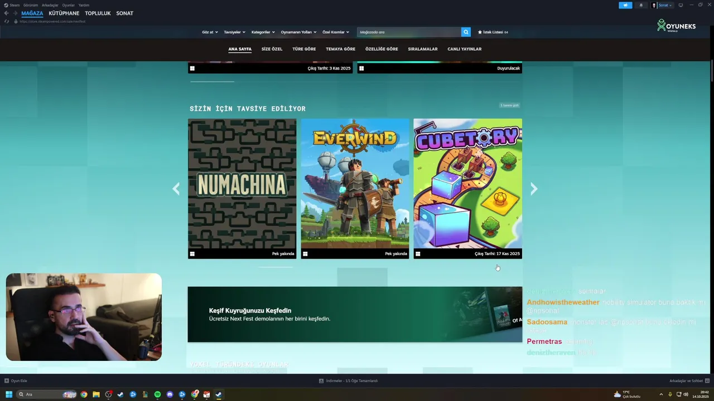Open the Numachina game card
Image resolution: width=714 pixels, height=401 pixels.
[x=242, y=189]
